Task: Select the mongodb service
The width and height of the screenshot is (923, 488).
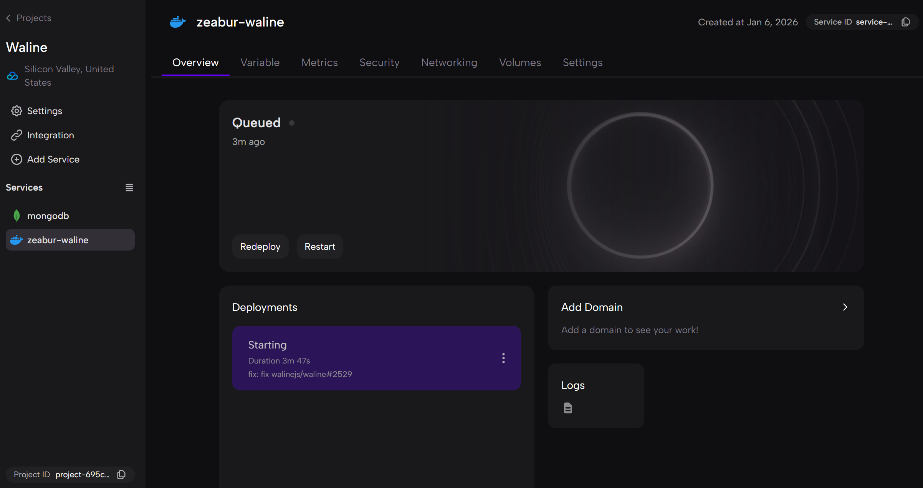Action: [48, 216]
